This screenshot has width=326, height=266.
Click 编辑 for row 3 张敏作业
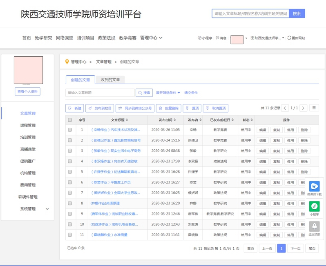(263, 151)
